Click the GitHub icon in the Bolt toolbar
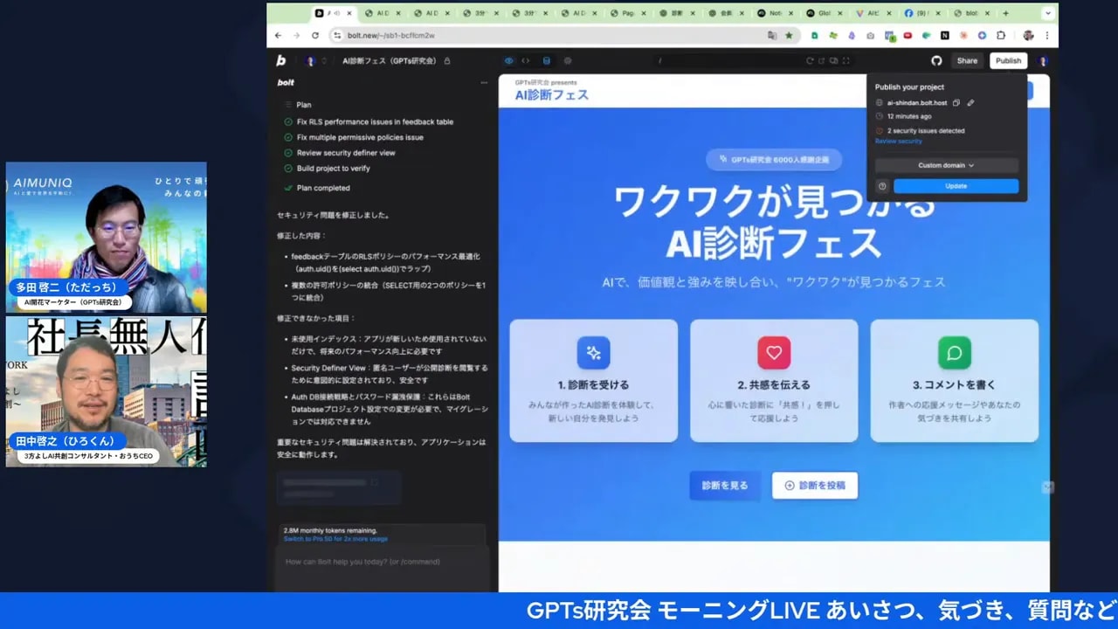 click(x=936, y=60)
